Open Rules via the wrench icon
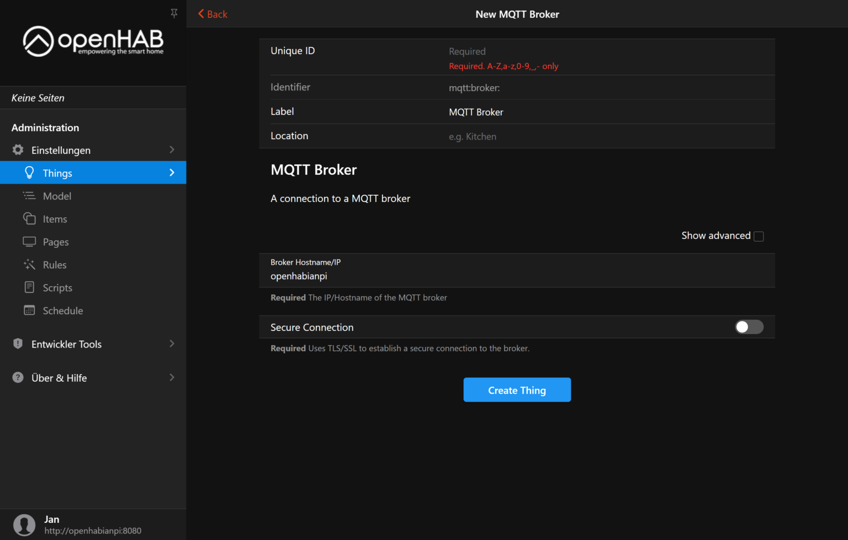 click(29, 264)
